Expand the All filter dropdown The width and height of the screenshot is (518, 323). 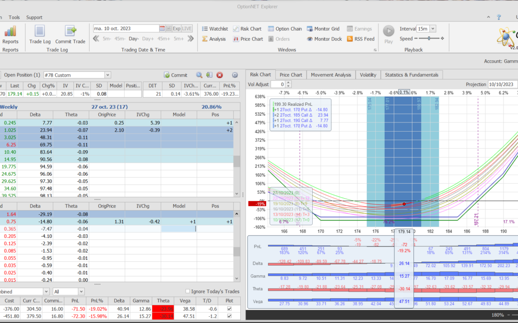(x=81, y=291)
